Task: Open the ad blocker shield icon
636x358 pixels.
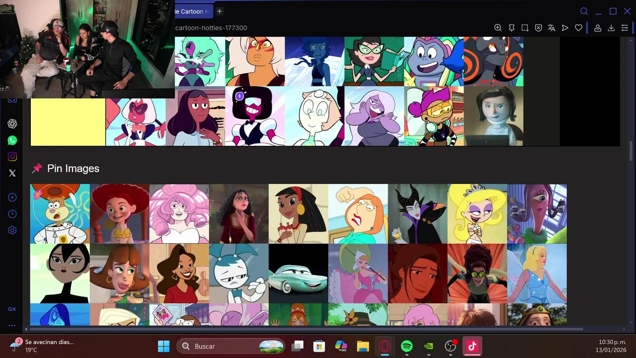Action: (538, 28)
